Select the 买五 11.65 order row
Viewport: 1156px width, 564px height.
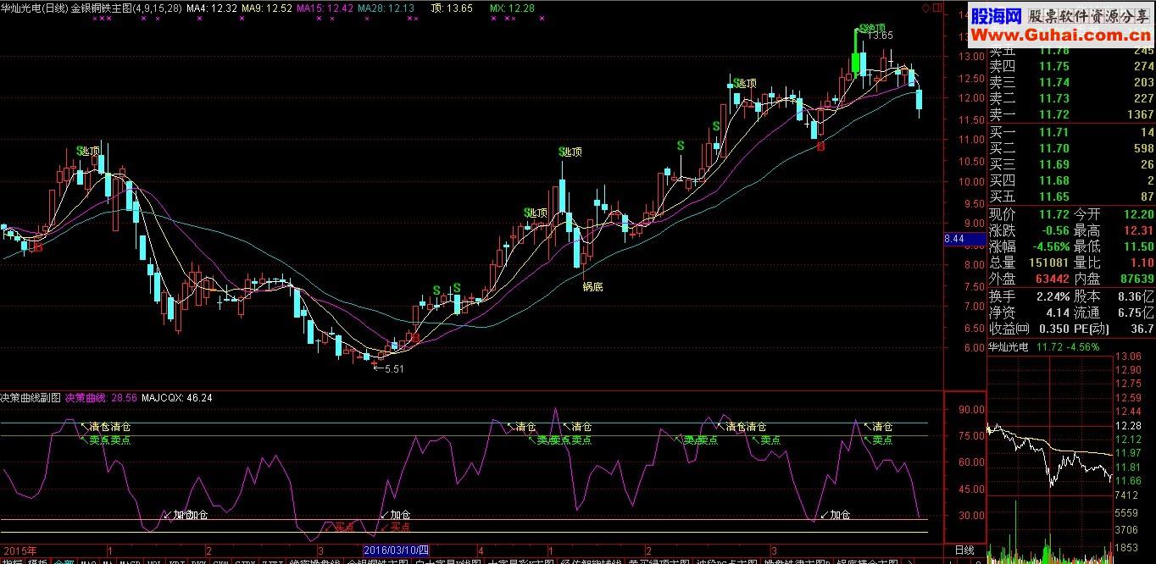1071,196
